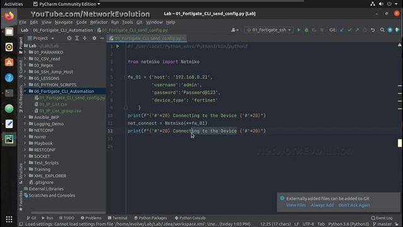The width and height of the screenshot is (403, 227).
Task: Click Python 3.8 interpreter in status bar
Action: pyautogui.click(x=348, y=224)
